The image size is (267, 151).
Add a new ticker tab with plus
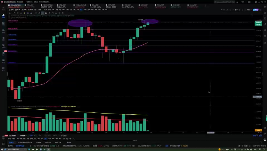[205, 6]
